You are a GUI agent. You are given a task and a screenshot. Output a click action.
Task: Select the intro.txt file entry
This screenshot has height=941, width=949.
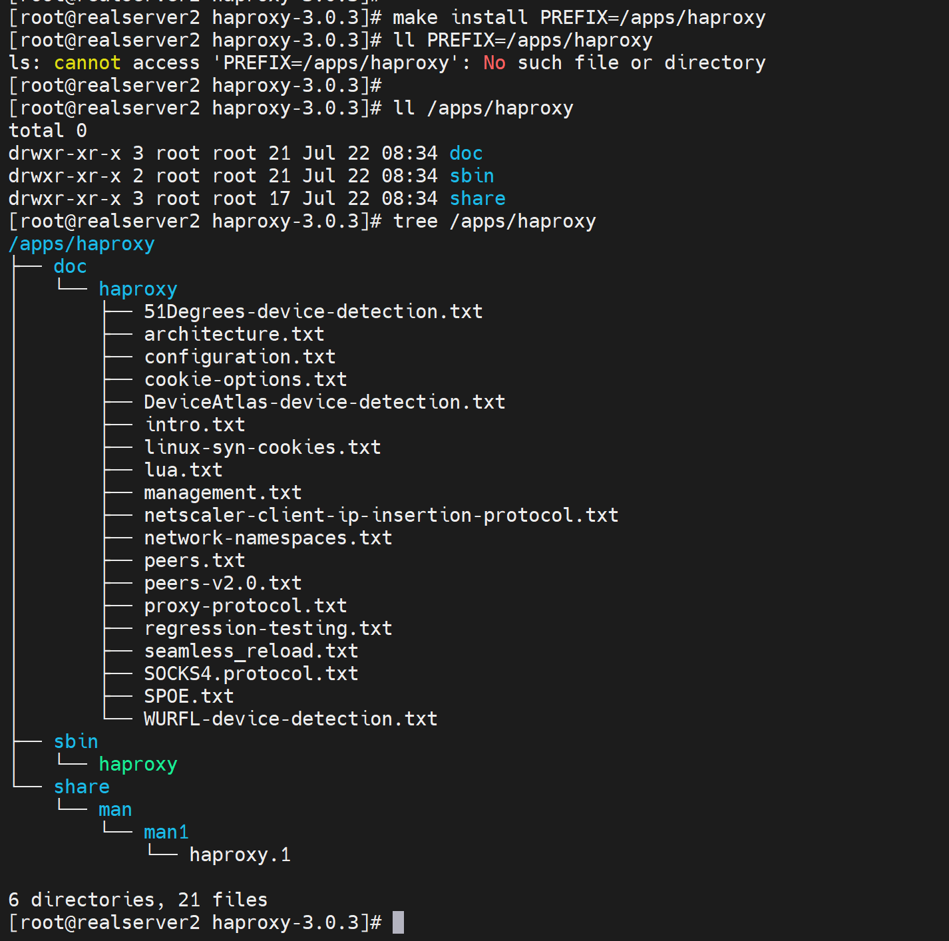coord(194,425)
